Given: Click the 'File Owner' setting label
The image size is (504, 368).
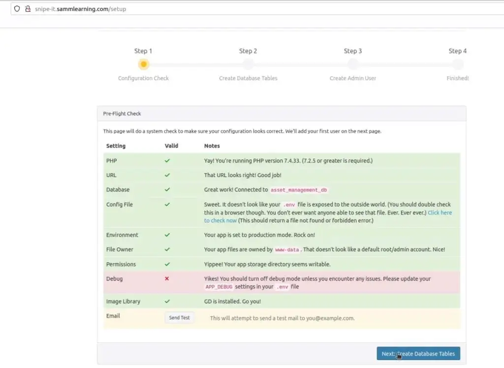Looking at the screenshot, I should click(120, 249).
